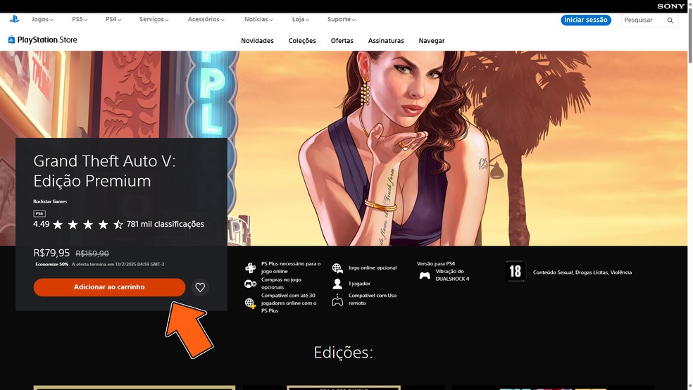This screenshot has width=693, height=390.
Task: Click the 1 player person icon
Action: [x=337, y=284]
